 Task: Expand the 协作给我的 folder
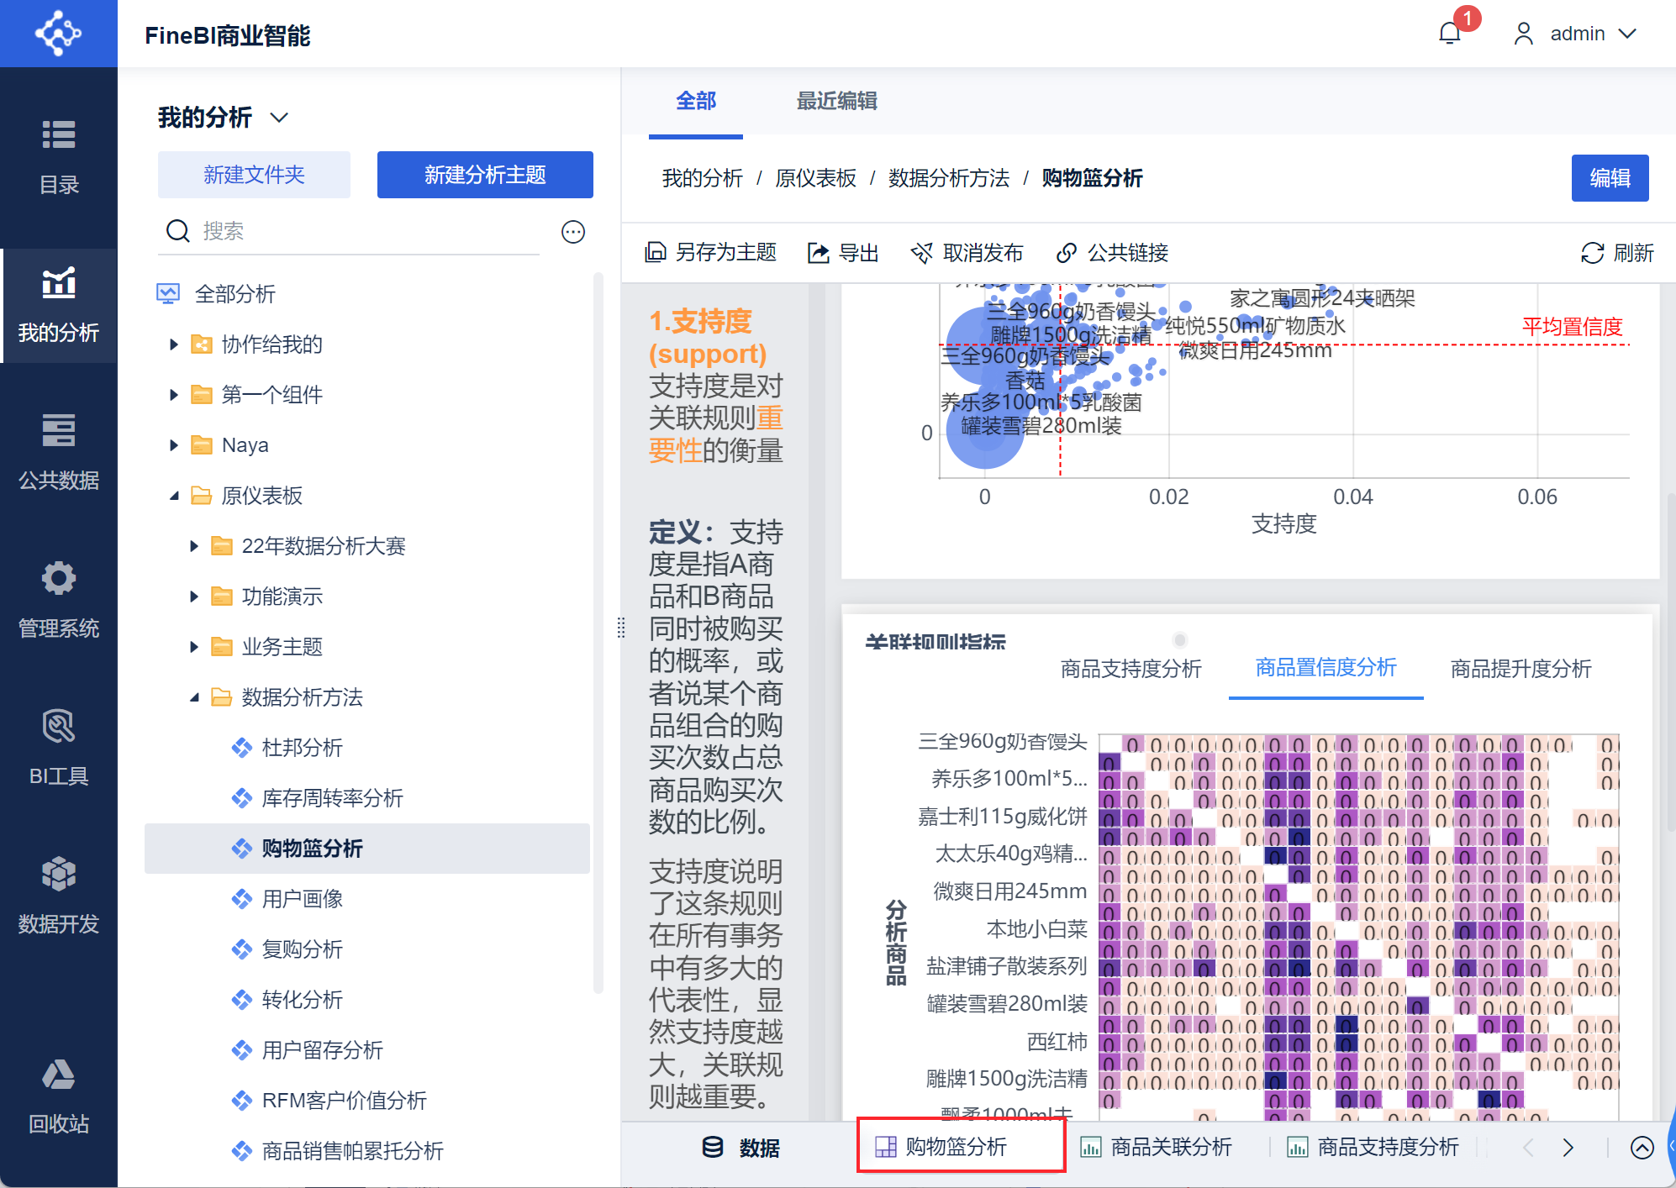(x=174, y=344)
